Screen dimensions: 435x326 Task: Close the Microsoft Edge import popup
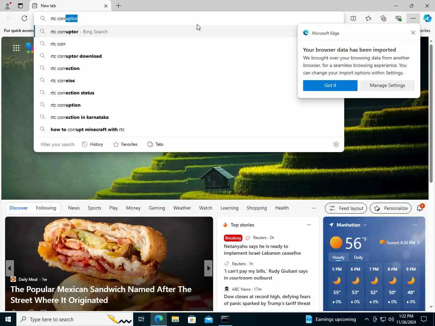pyautogui.click(x=413, y=33)
